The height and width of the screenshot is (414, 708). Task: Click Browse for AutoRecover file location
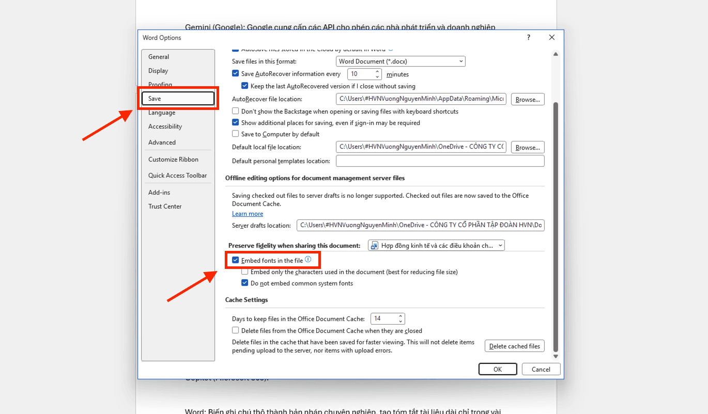[527, 100]
